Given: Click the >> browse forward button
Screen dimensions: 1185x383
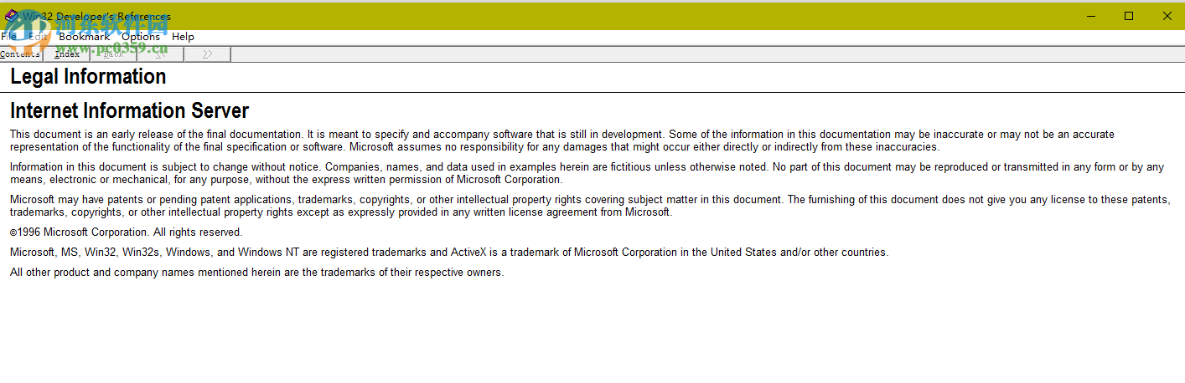Looking at the screenshot, I should pyautogui.click(x=207, y=54).
